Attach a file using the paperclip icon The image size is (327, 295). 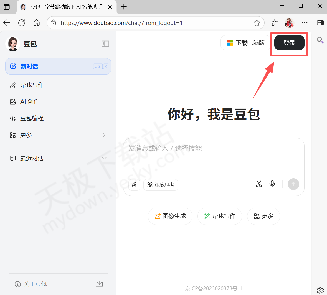134,185
